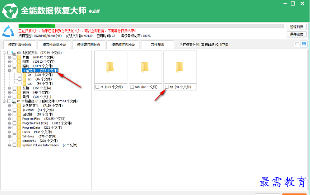The height and width of the screenshot is (195, 310).
Task: Check the 7z (184 个文件) thumbnail checkbox
Action: tap(97, 87)
